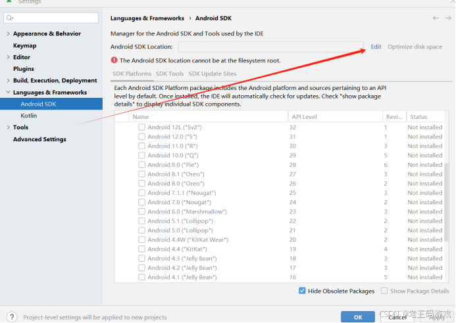
Task: Open Advanced Settings in the tree
Action: (39, 139)
